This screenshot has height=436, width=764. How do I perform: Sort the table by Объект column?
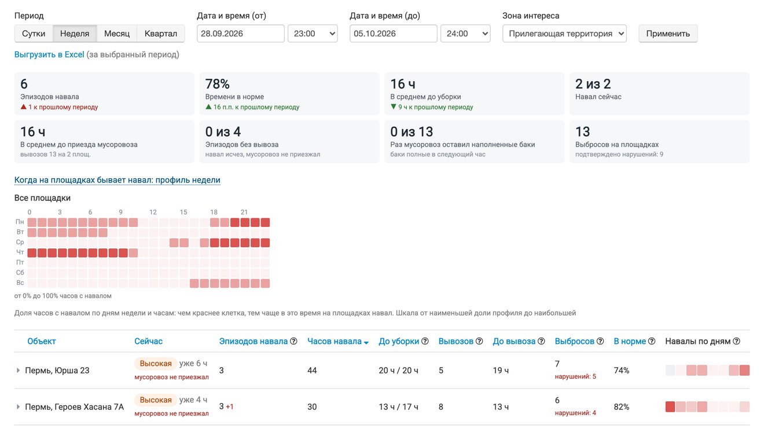pyautogui.click(x=42, y=342)
